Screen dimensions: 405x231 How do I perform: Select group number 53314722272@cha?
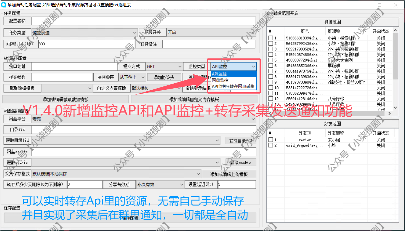[304, 88]
